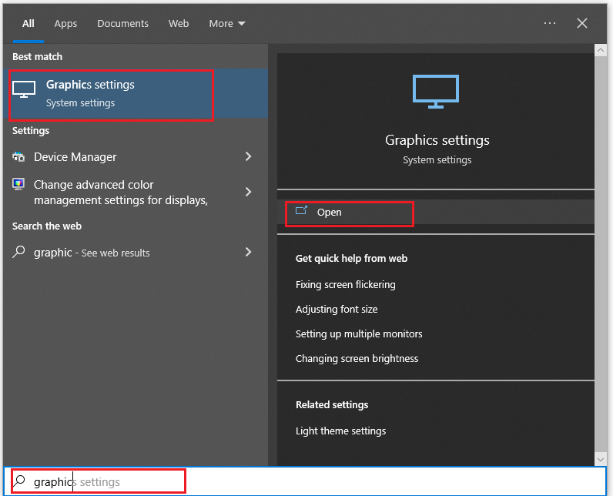Click the Related settings heading
This screenshot has width=613, height=496.
[332, 404]
